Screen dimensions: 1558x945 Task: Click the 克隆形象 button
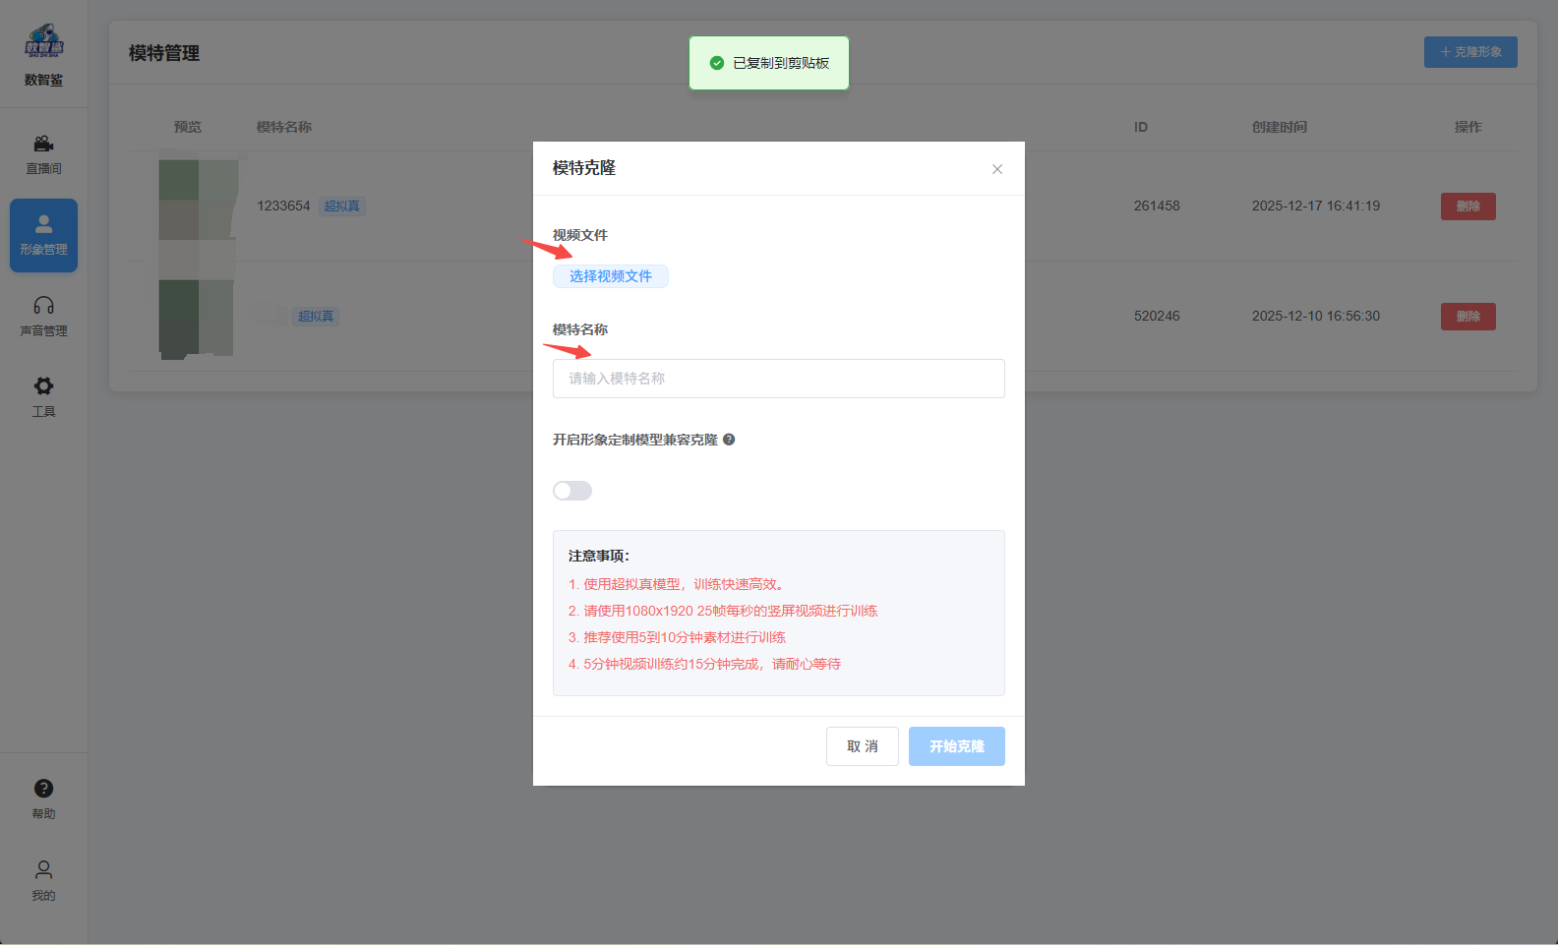click(1470, 52)
